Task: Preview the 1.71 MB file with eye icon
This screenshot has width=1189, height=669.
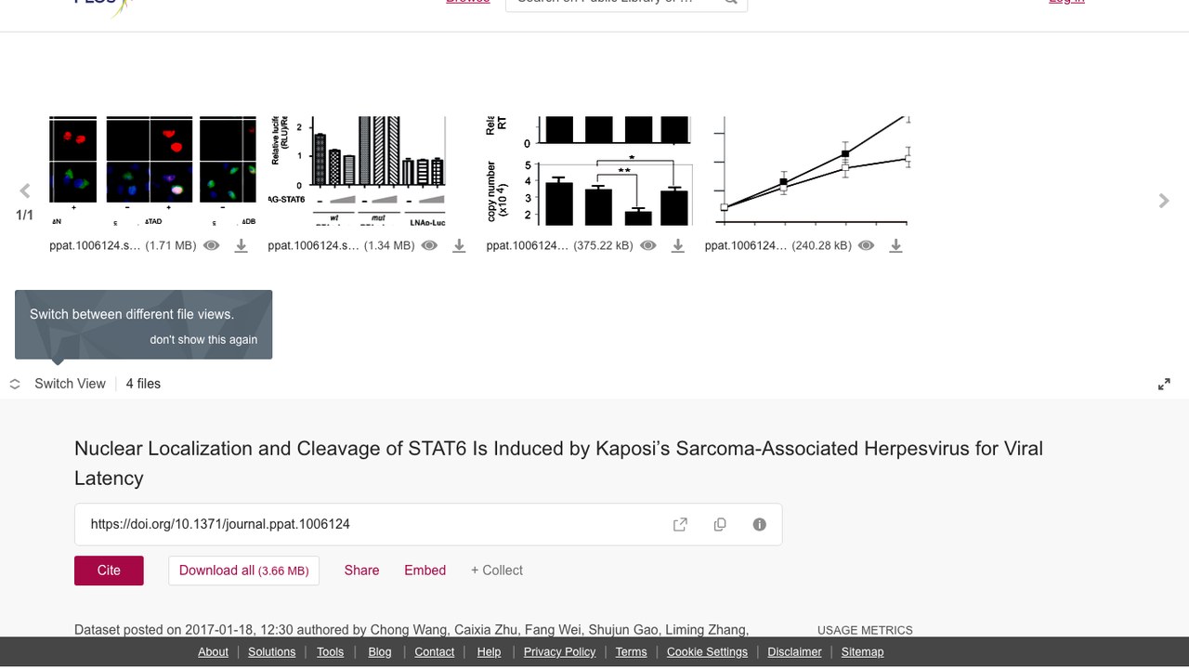Action: point(212,245)
